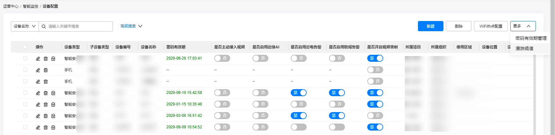Disable near-electricity alarm toggle for 2029-09-10 row
The height and width of the screenshot is (135, 555).
coord(299,93)
